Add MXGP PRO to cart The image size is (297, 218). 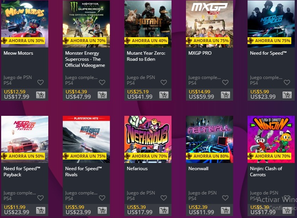point(226,95)
